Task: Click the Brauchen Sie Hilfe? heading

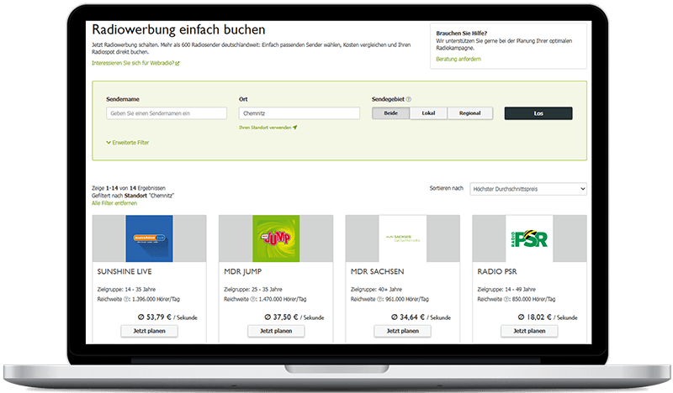Action: [x=461, y=33]
